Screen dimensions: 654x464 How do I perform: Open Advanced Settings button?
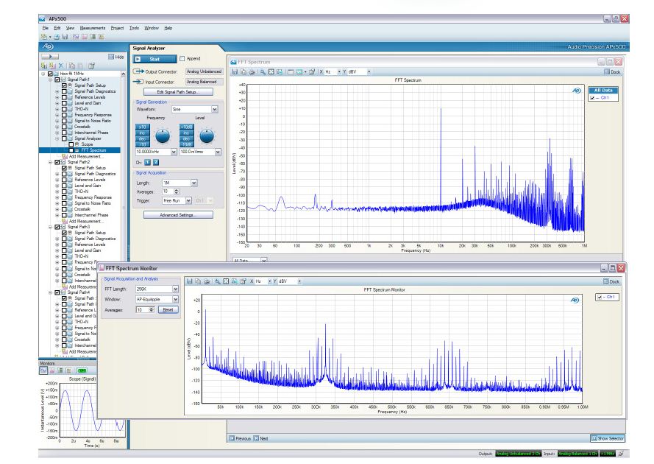pos(178,215)
